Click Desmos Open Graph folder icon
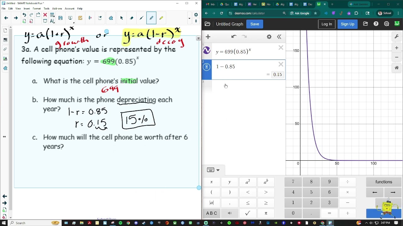The height and width of the screenshot is (226, 403). (207, 24)
